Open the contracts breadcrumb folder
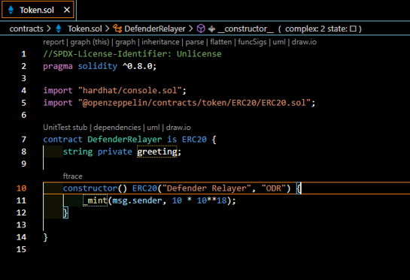Viewport: 410px width, 280px height. 26,29
